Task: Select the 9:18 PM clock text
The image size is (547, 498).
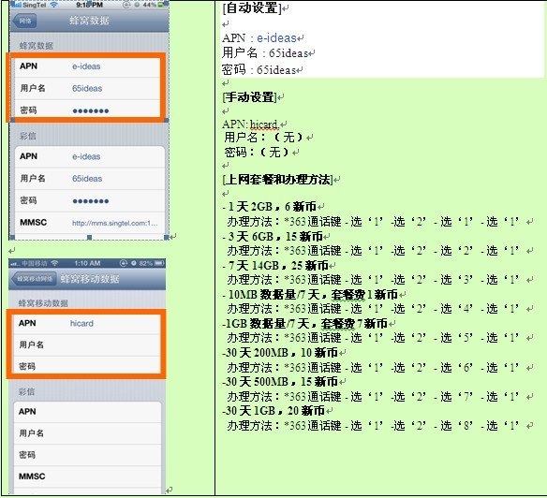Action: [x=89, y=5]
